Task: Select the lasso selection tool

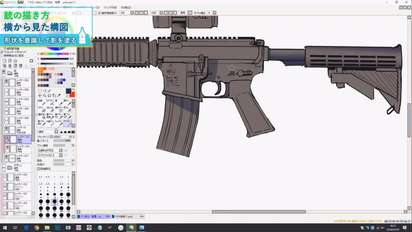Action: coord(44,91)
